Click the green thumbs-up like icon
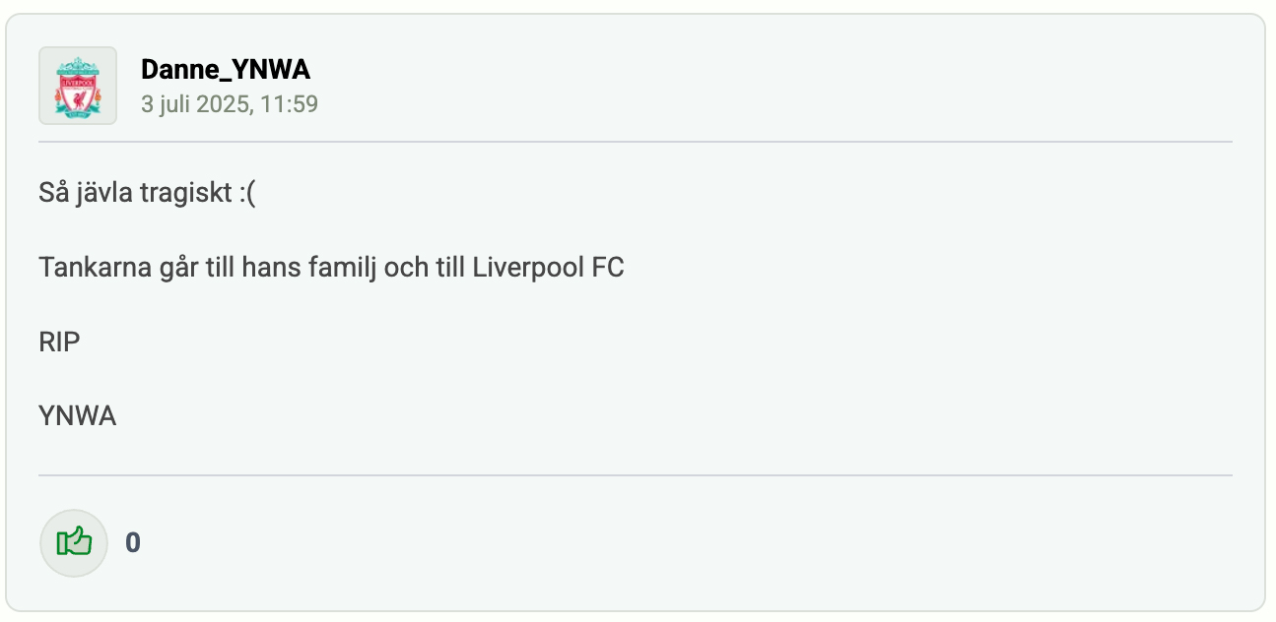 [x=74, y=542]
